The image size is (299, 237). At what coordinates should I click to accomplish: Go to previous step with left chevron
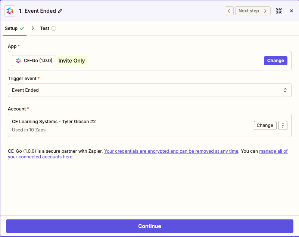pos(229,11)
